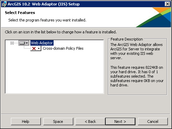Cancel the Web Adaptor setup
This screenshot has width=172, height=129.
coord(153,122)
